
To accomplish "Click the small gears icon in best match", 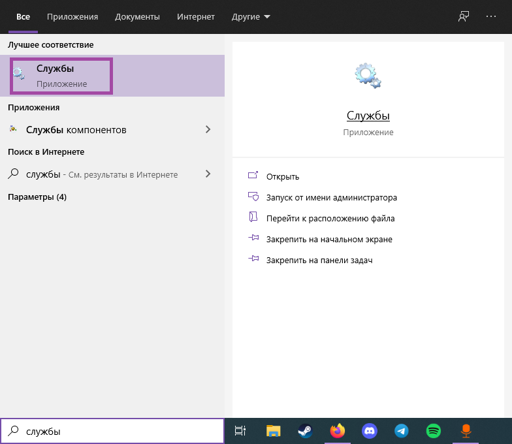I will [x=19, y=73].
